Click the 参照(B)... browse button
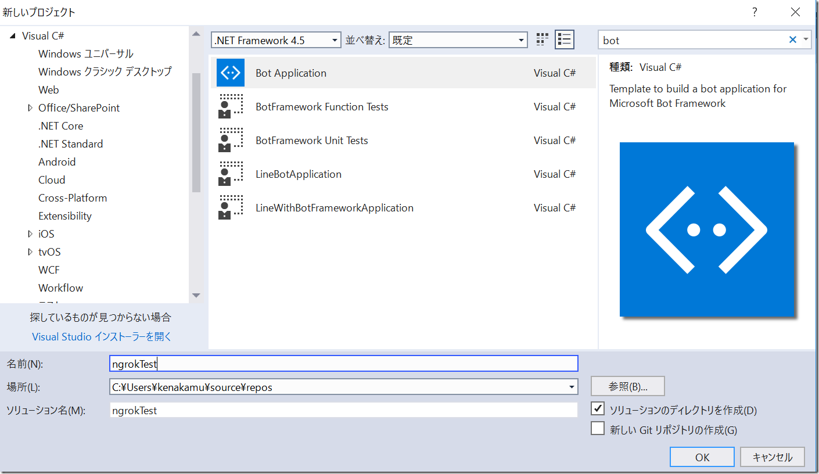The height and width of the screenshot is (474, 819). (628, 386)
